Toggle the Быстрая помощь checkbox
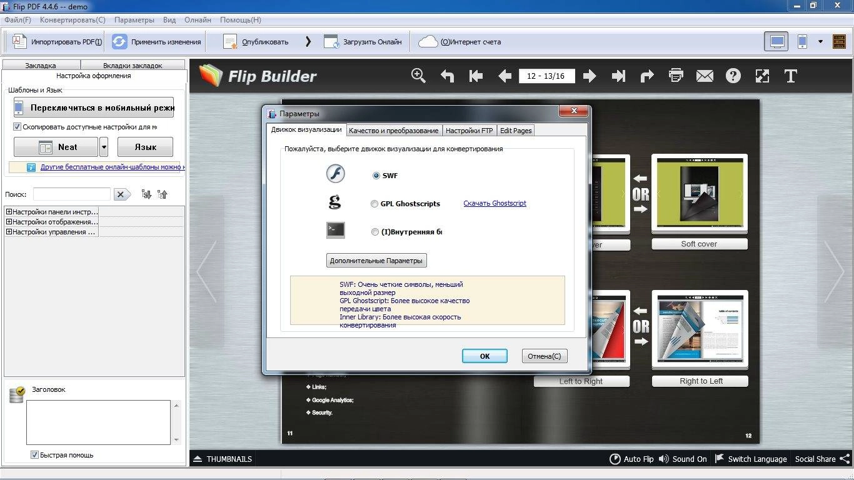The width and height of the screenshot is (854, 480). pyautogui.click(x=34, y=454)
